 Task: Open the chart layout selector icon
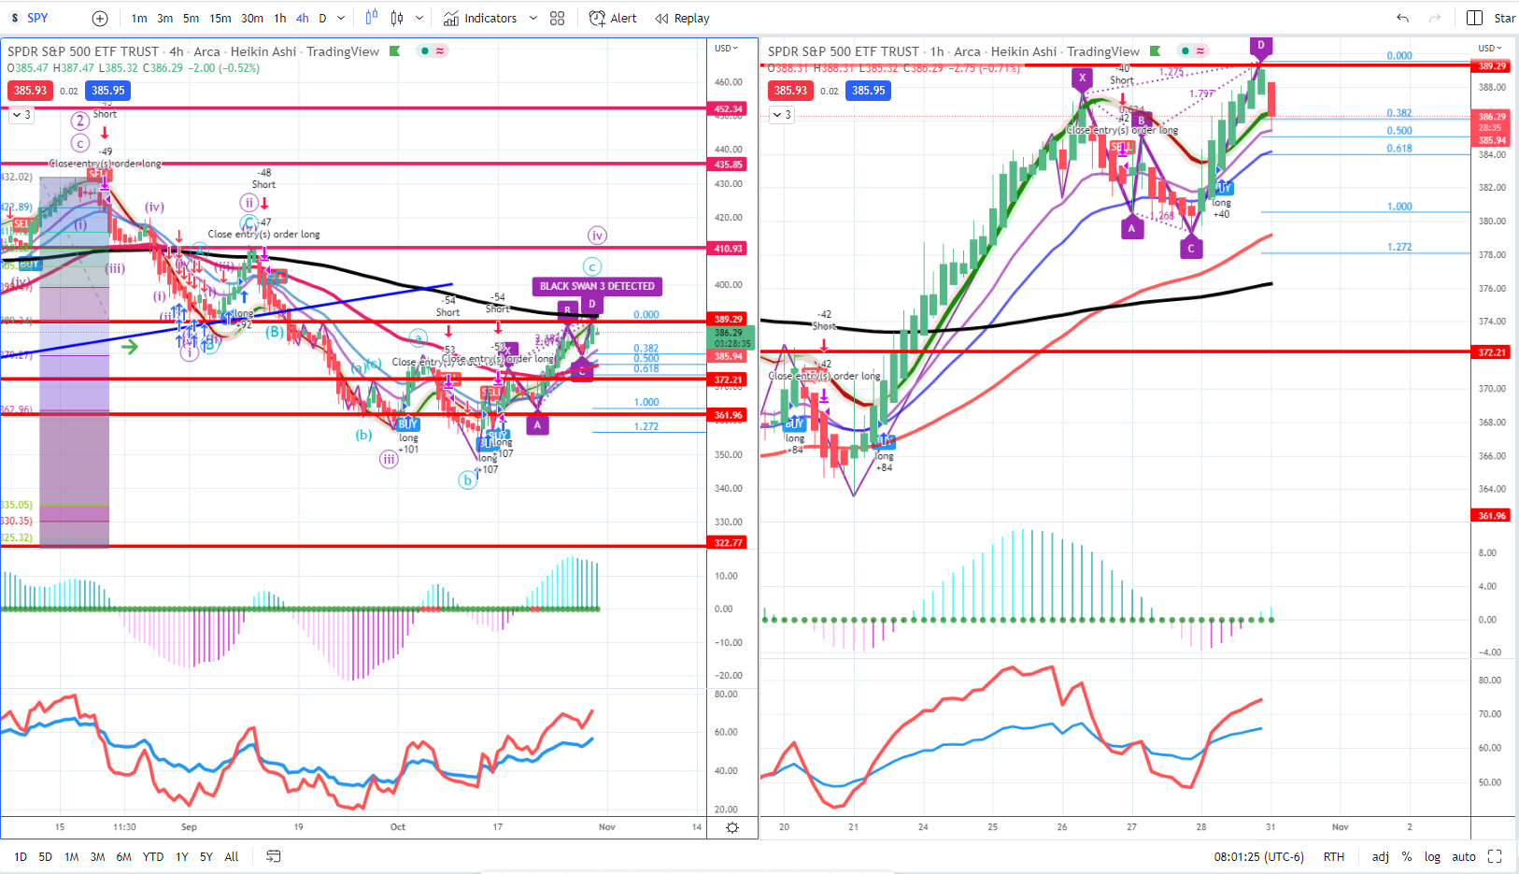click(x=1475, y=18)
